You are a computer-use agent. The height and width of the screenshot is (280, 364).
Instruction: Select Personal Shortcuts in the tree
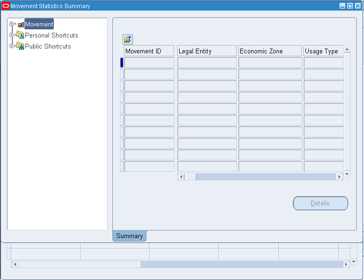point(51,35)
